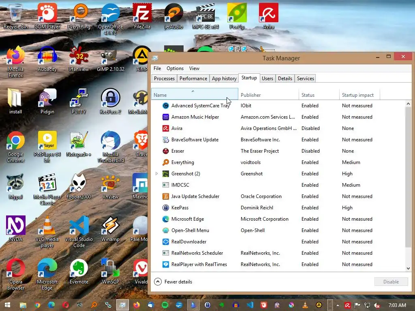
Task: Select Advanced SystemCare Tray icon in list
Action: pos(166,106)
